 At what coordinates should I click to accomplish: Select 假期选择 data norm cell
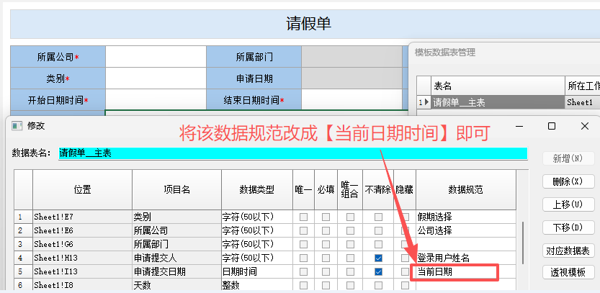(466, 217)
